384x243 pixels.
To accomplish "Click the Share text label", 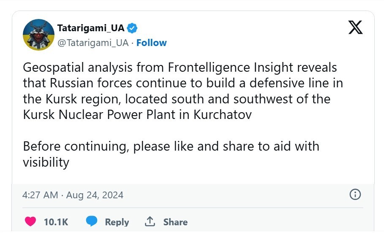I will click(x=175, y=222).
